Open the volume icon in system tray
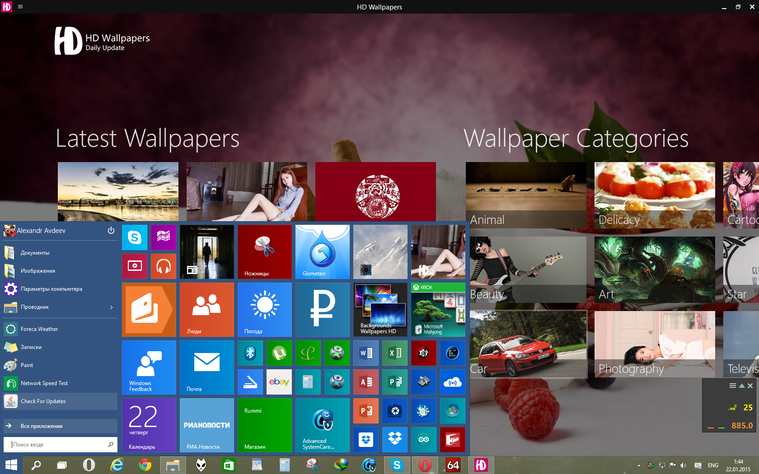 coord(683,465)
